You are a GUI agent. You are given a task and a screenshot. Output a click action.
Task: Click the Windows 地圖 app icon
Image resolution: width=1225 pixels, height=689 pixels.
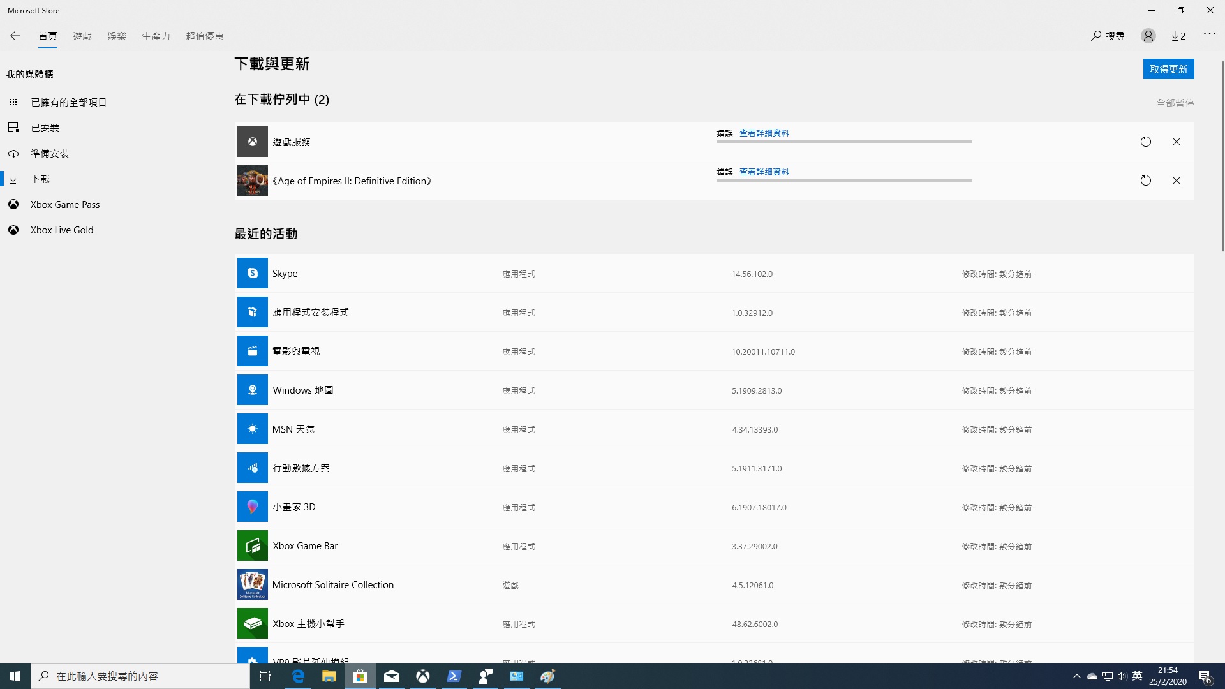tap(253, 390)
